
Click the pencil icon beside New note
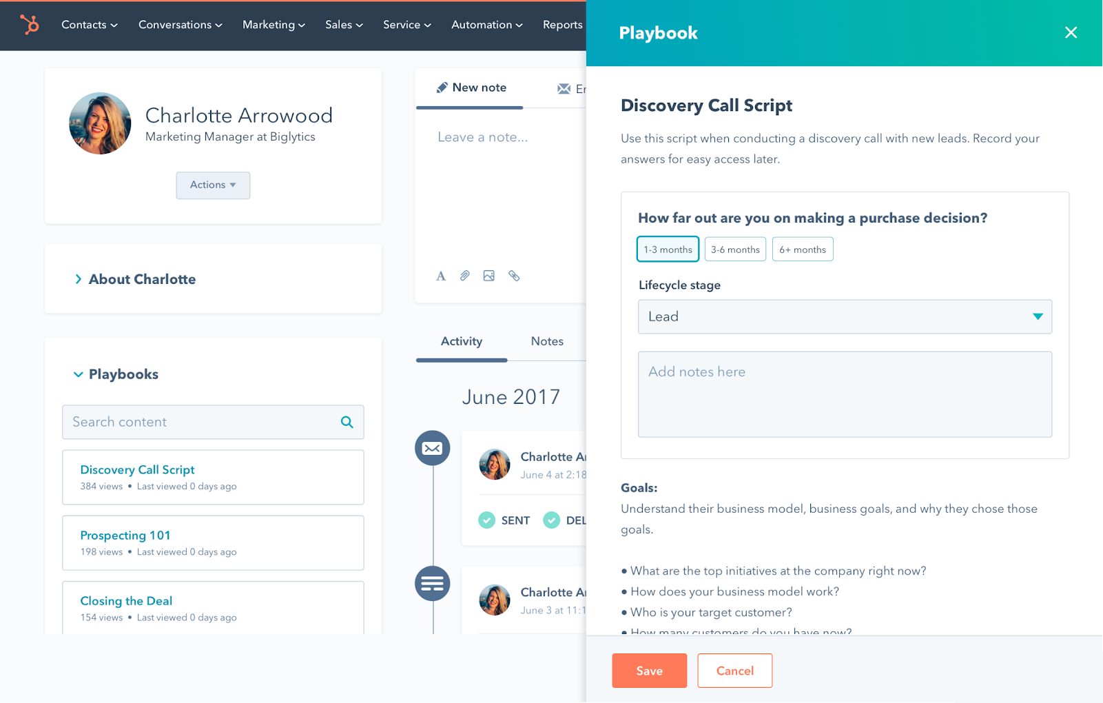click(x=442, y=88)
